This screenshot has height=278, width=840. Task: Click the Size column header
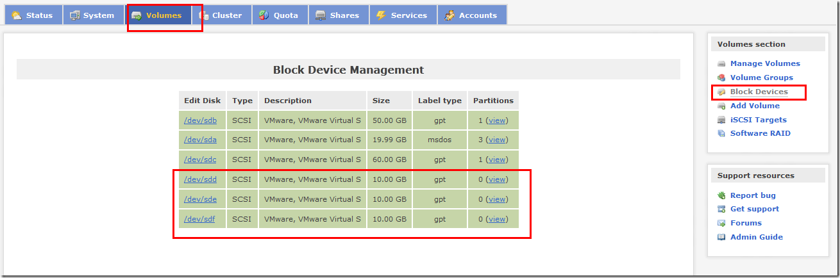390,101
